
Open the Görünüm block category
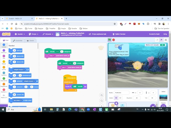coord(4,51)
